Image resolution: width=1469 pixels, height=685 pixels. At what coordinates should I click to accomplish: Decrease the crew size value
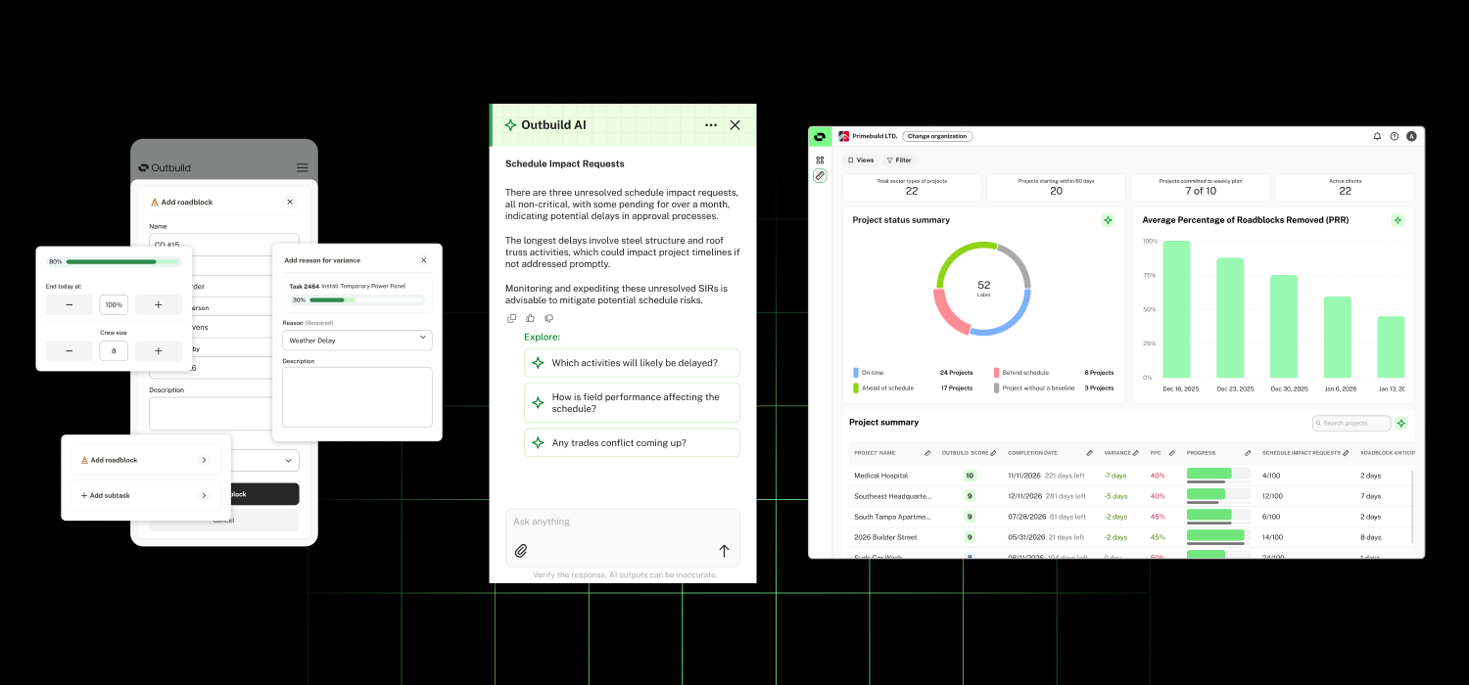click(70, 350)
